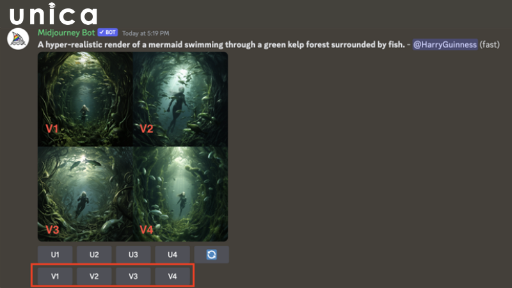
Task: Choose the U4 upscale button
Action: (172, 255)
